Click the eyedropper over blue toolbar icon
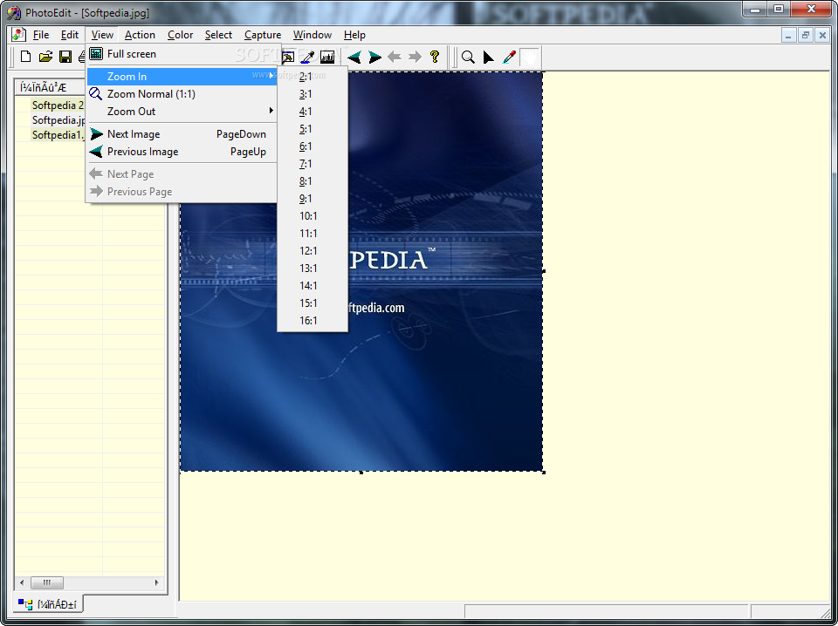 click(x=307, y=57)
